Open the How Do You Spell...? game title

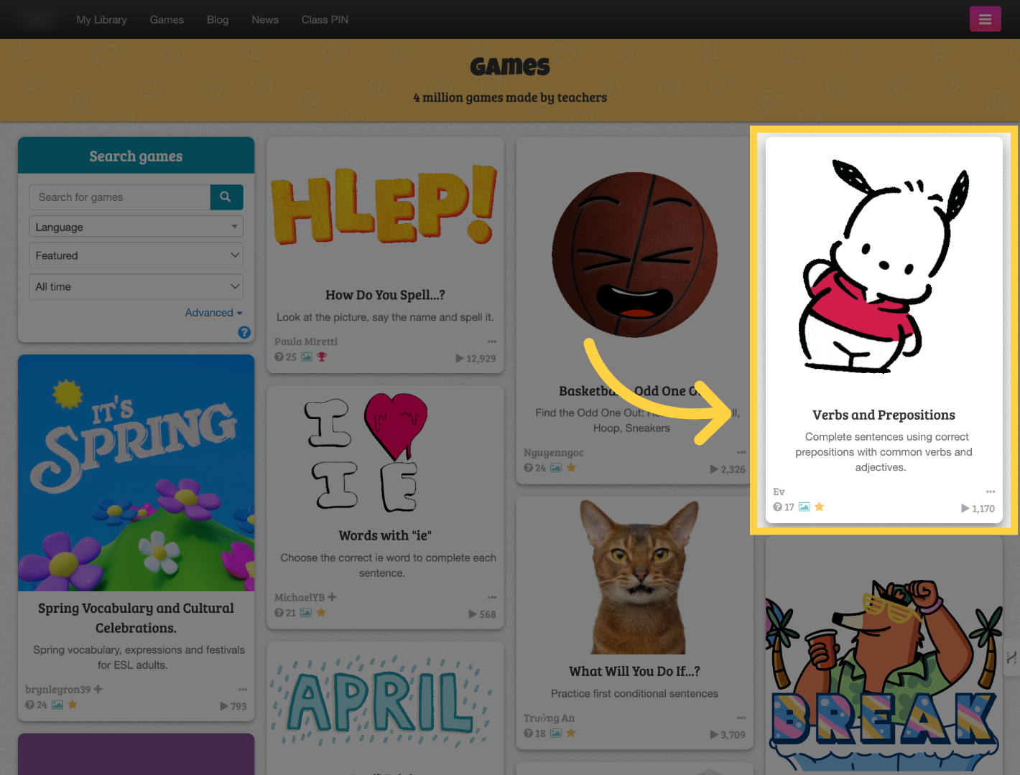tap(385, 295)
